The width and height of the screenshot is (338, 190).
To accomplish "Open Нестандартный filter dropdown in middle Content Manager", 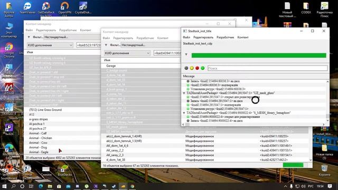I will pyautogui.click(x=151, y=45).
